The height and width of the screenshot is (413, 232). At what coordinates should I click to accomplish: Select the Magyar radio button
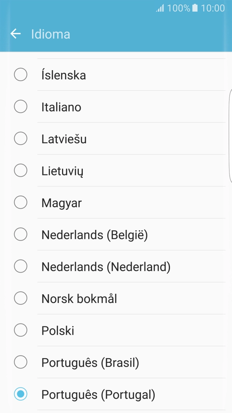click(x=20, y=202)
